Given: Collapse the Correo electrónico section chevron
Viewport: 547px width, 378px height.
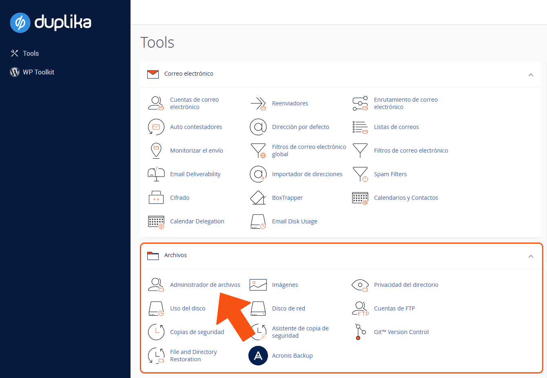Looking at the screenshot, I should coord(531,75).
